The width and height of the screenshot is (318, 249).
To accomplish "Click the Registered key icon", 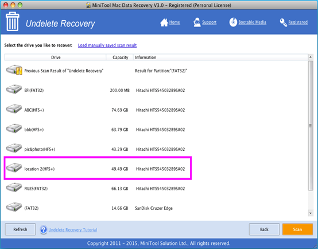I will 284,22.
